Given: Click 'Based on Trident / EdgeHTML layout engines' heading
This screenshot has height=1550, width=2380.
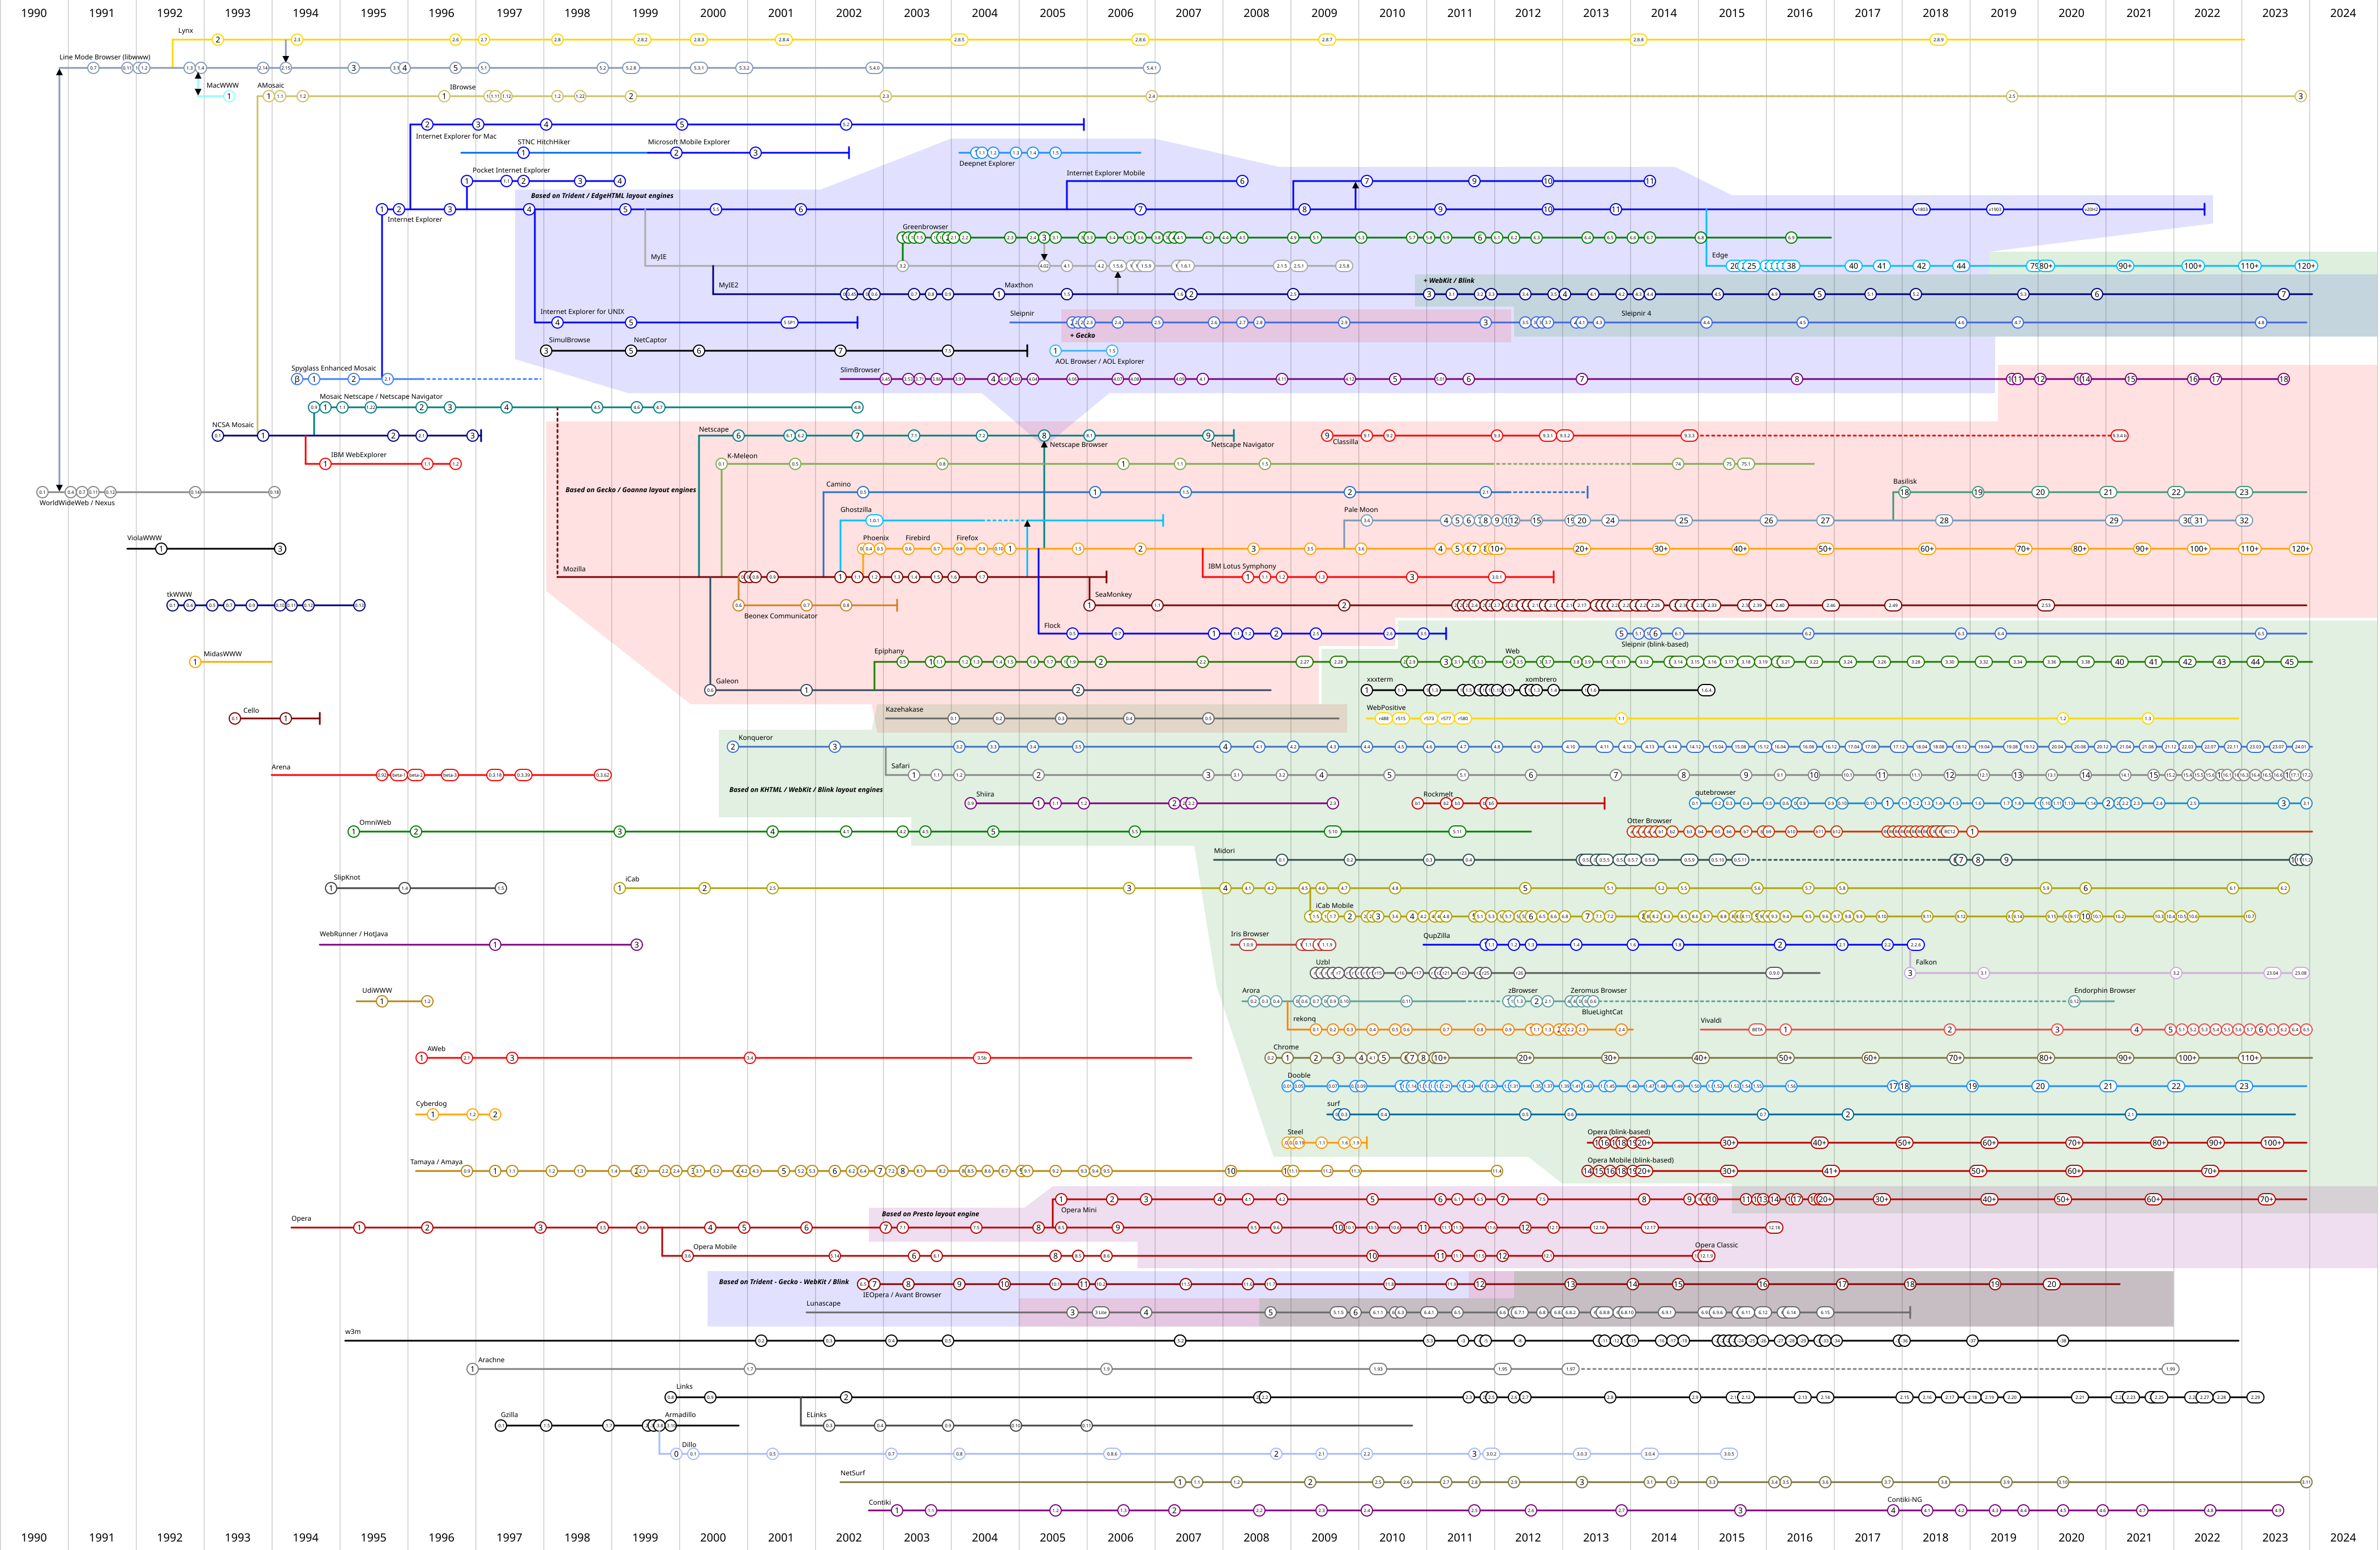Looking at the screenshot, I should (x=601, y=196).
